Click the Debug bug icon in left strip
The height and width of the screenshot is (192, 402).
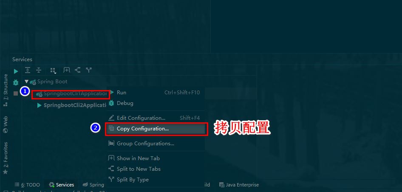[16, 82]
